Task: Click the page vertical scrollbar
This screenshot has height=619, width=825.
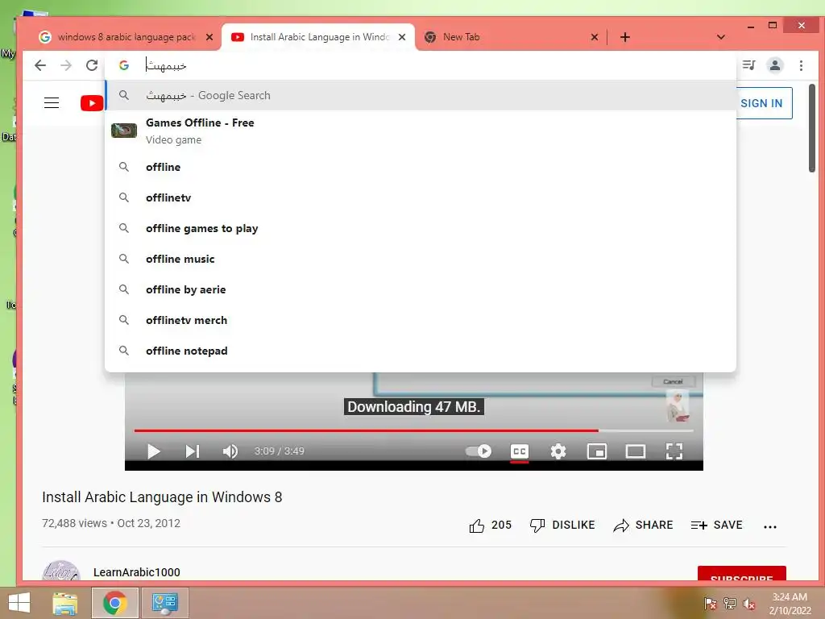Action: 812,128
